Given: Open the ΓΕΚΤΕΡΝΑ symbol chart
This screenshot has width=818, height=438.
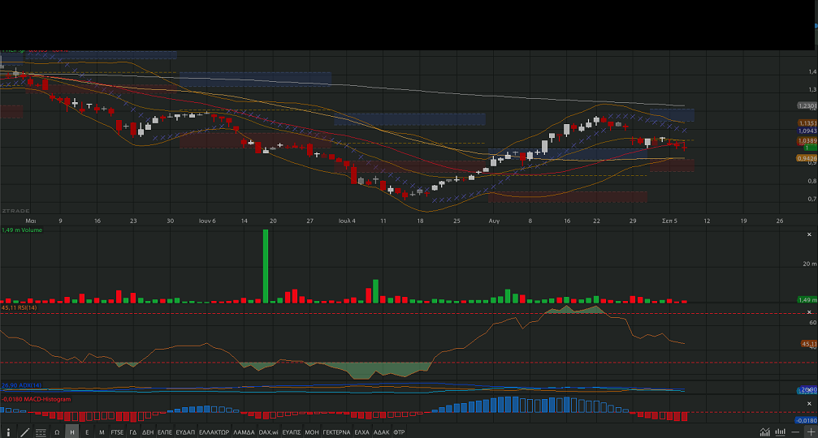Looking at the screenshot, I should click(336, 432).
